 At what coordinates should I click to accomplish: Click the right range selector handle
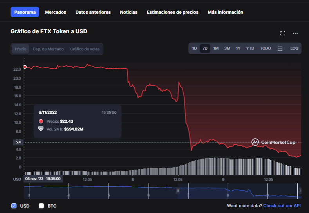pyautogui.click(x=300, y=191)
